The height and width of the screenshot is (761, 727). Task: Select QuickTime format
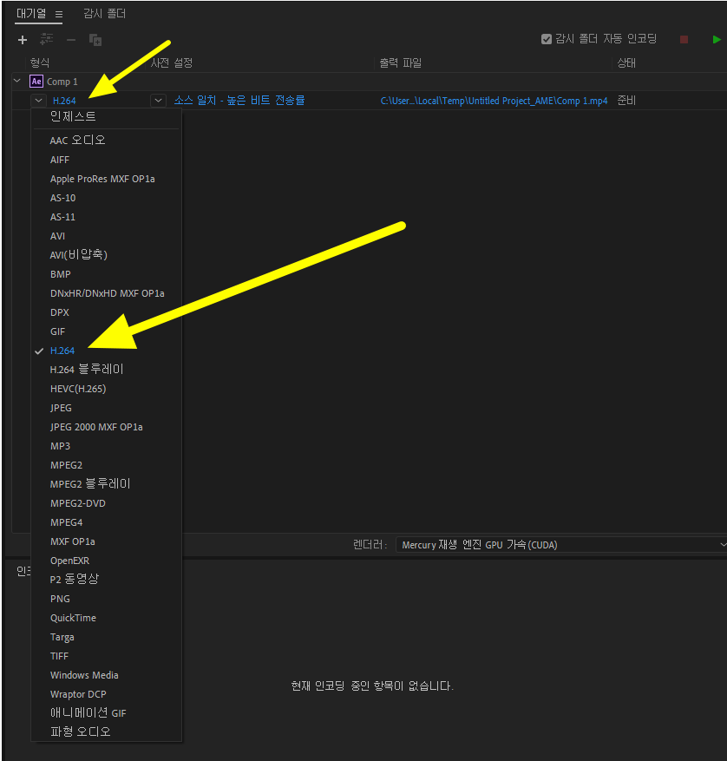107,618
